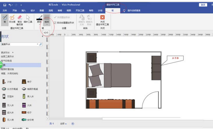The height and width of the screenshot is (129, 213).
Task: Select the Chair (椅子) shape
Action: (27, 82)
